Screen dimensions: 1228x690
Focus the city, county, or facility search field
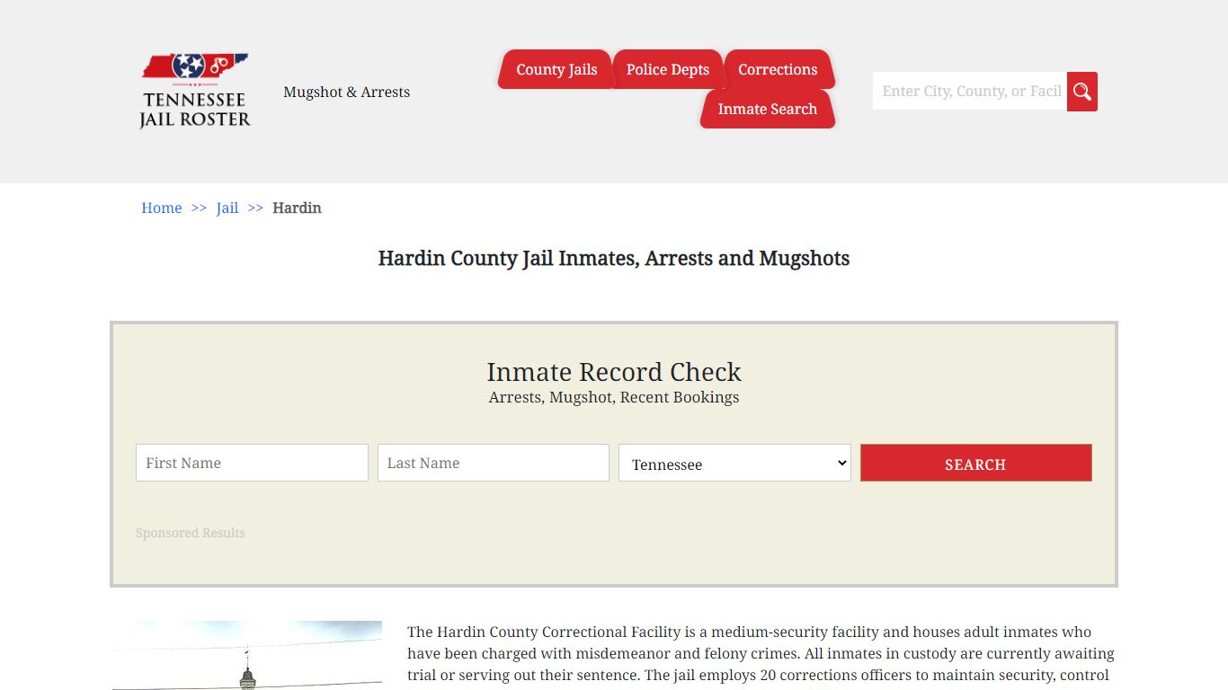pyautogui.click(x=970, y=92)
